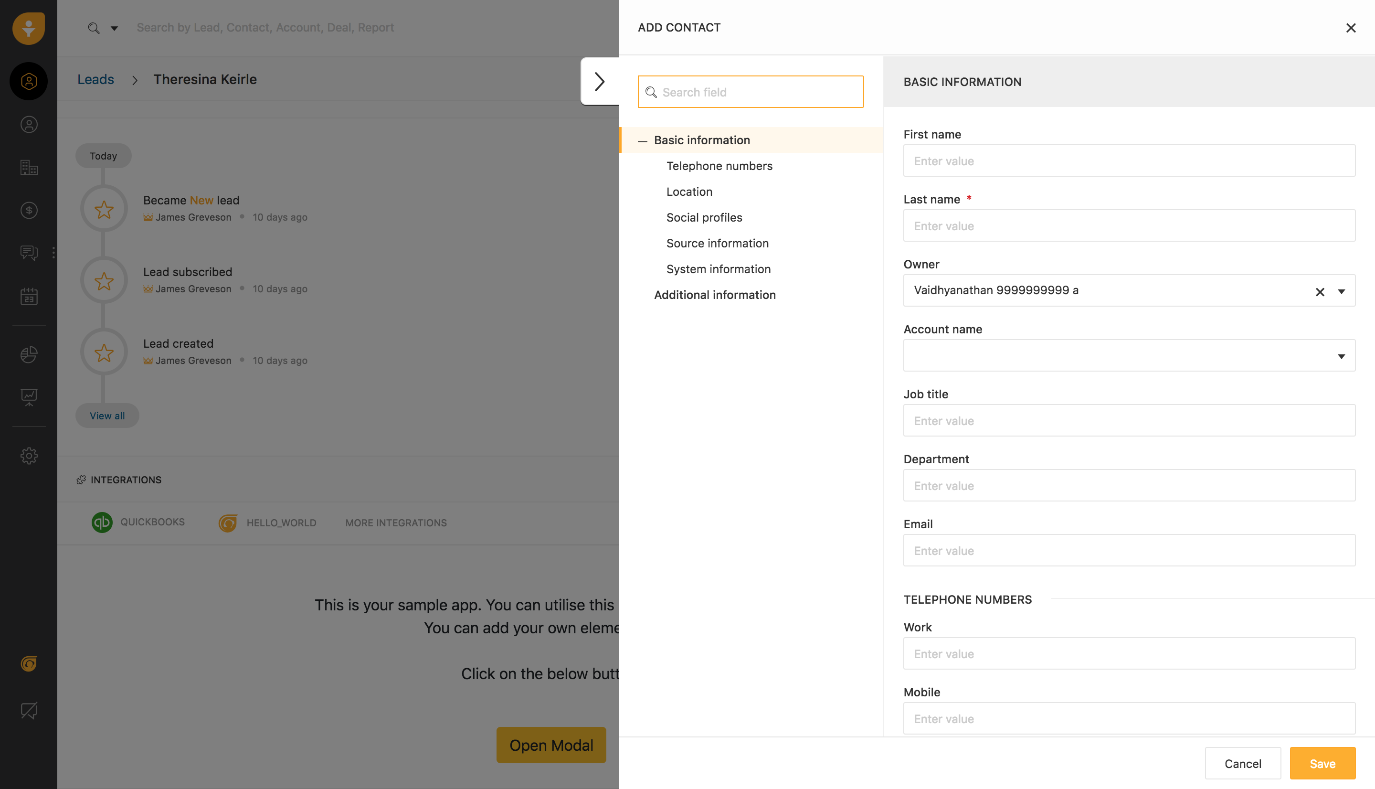1375x789 pixels.
Task: Click the star icon for Lead created
Action: click(104, 352)
